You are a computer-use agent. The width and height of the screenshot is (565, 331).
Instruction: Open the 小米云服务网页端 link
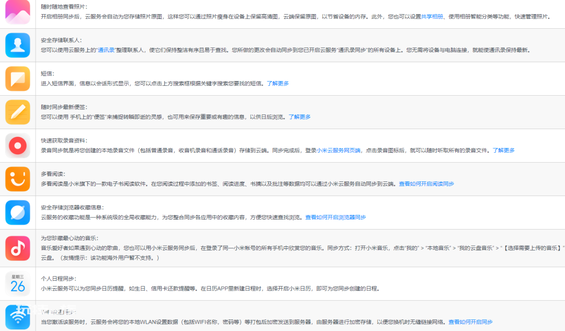click(338, 151)
